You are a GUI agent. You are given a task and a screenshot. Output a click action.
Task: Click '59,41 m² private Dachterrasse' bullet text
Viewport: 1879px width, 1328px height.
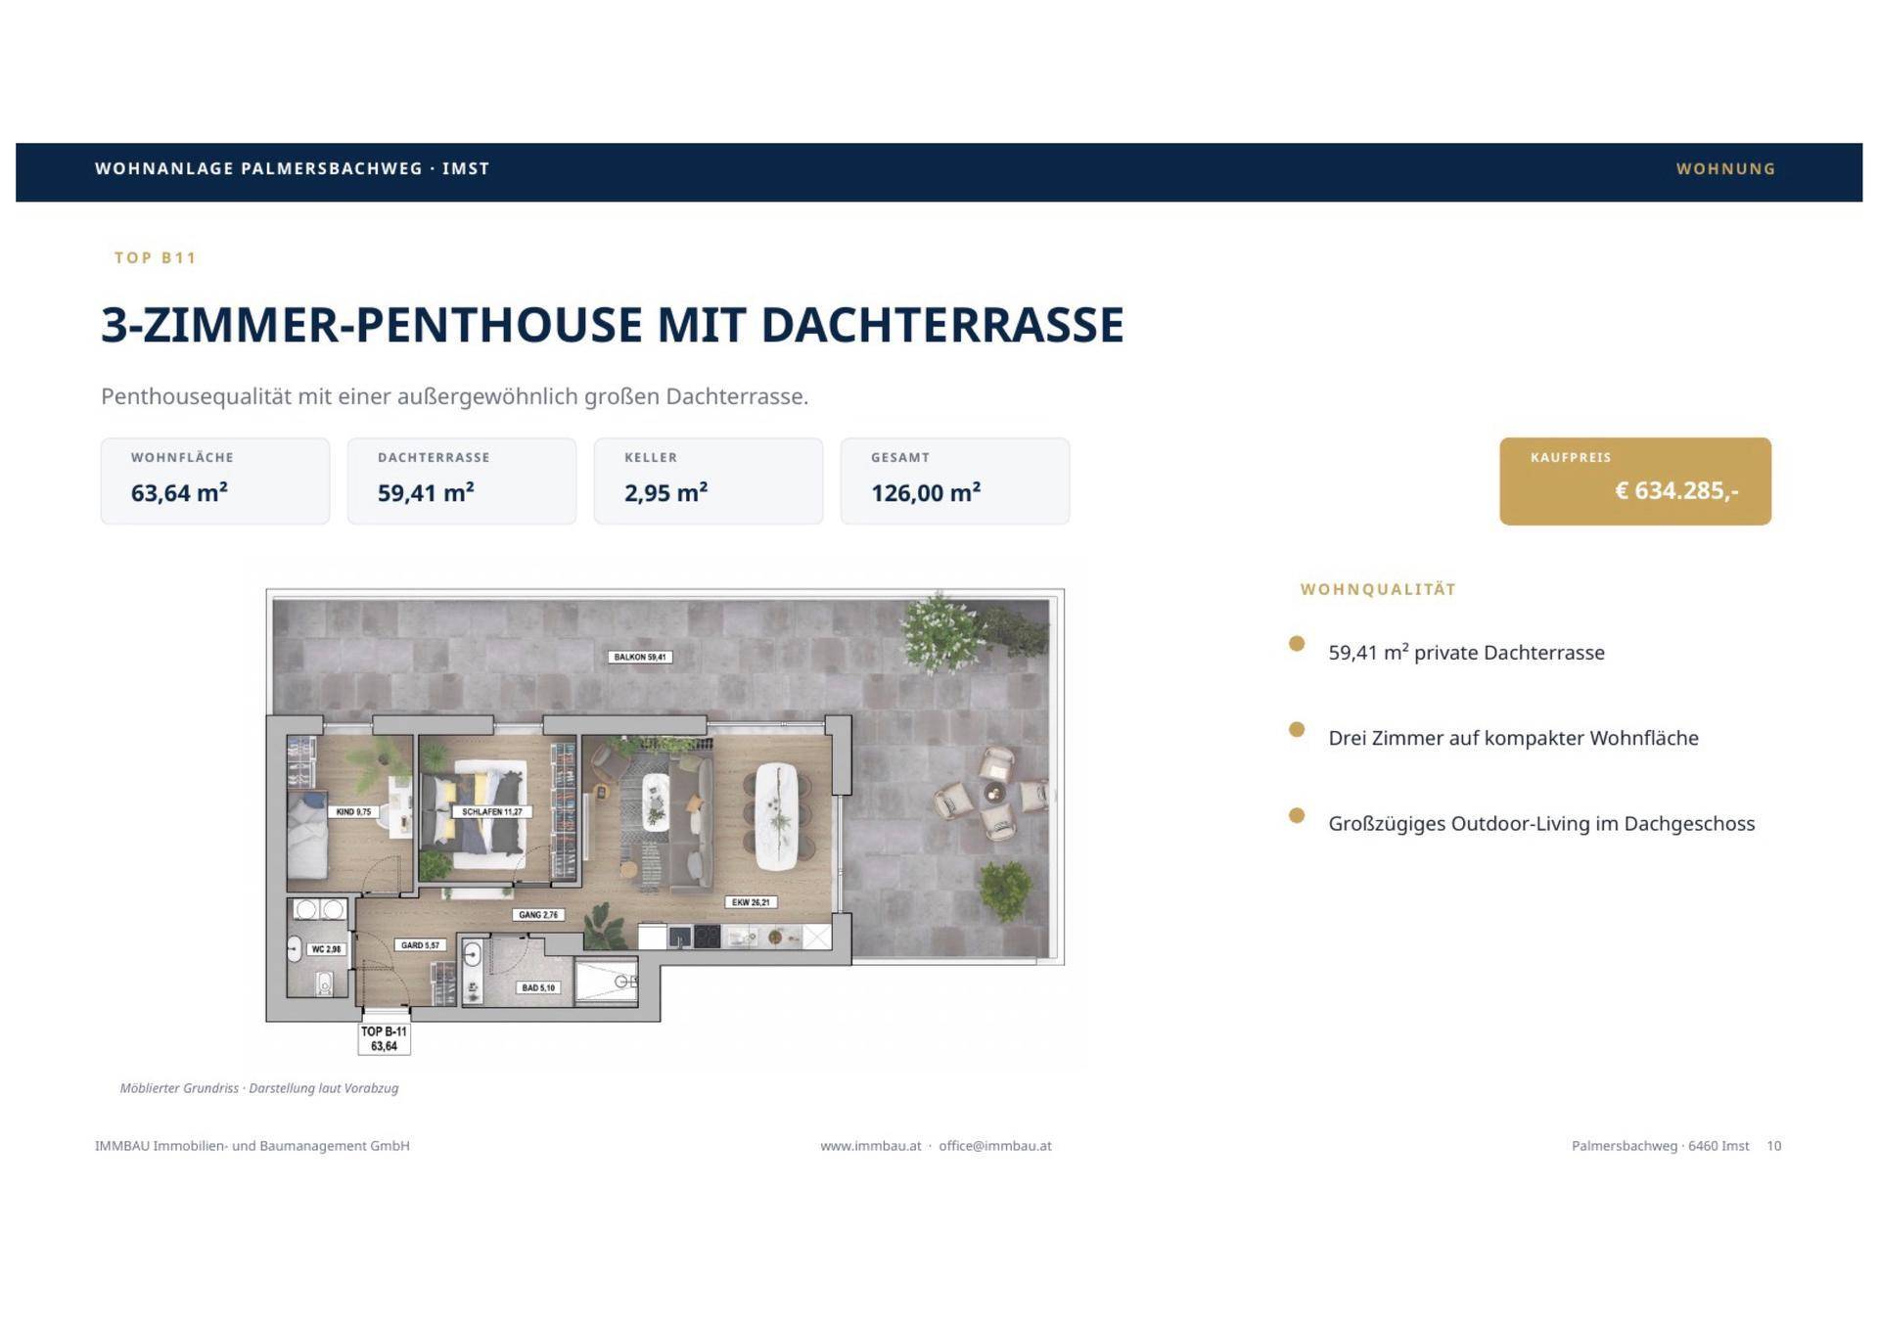[1466, 653]
